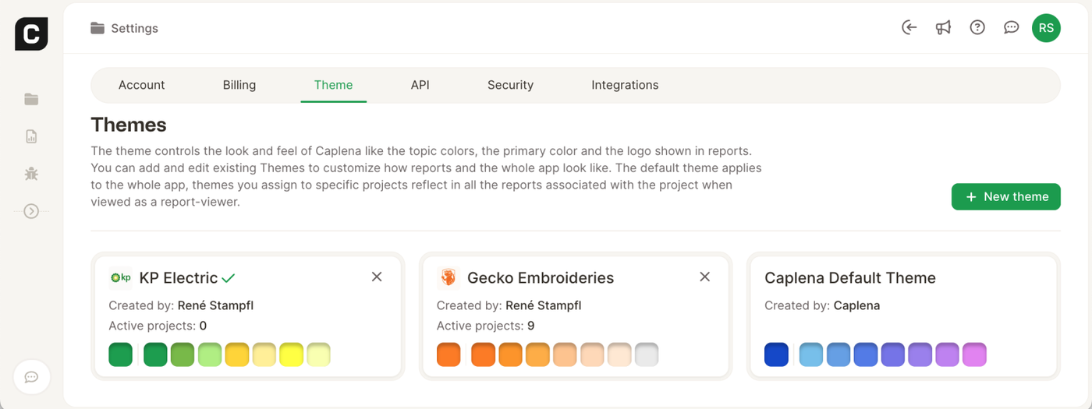Click the pink swatch in Caplena Default Theme

coord(975,354)
